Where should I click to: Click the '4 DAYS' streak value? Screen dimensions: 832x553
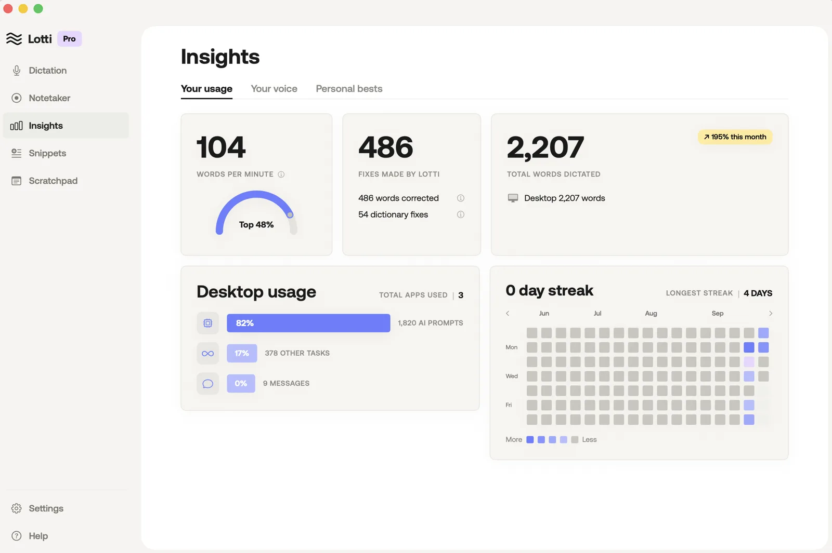pyautogui.click(x=758, y=293)
